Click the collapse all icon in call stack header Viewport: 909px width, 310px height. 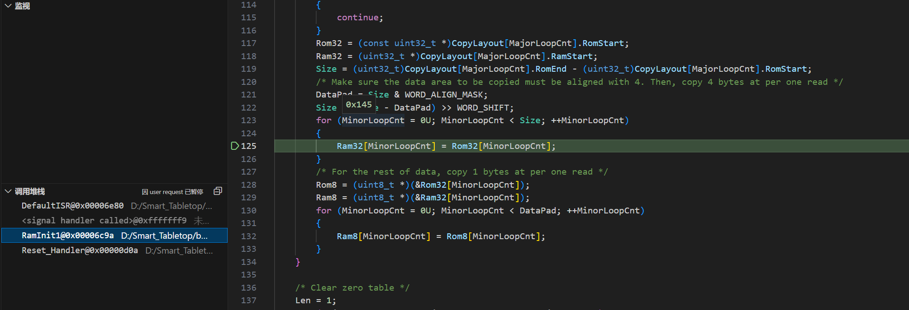tap(218, 191)
